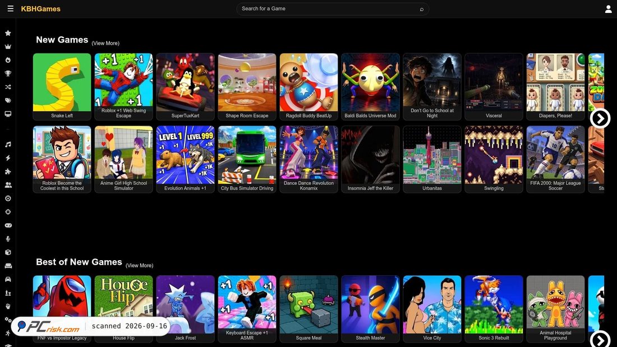
Task: Click the chess pieces icon in the sidebar
Action: (8, 293)
